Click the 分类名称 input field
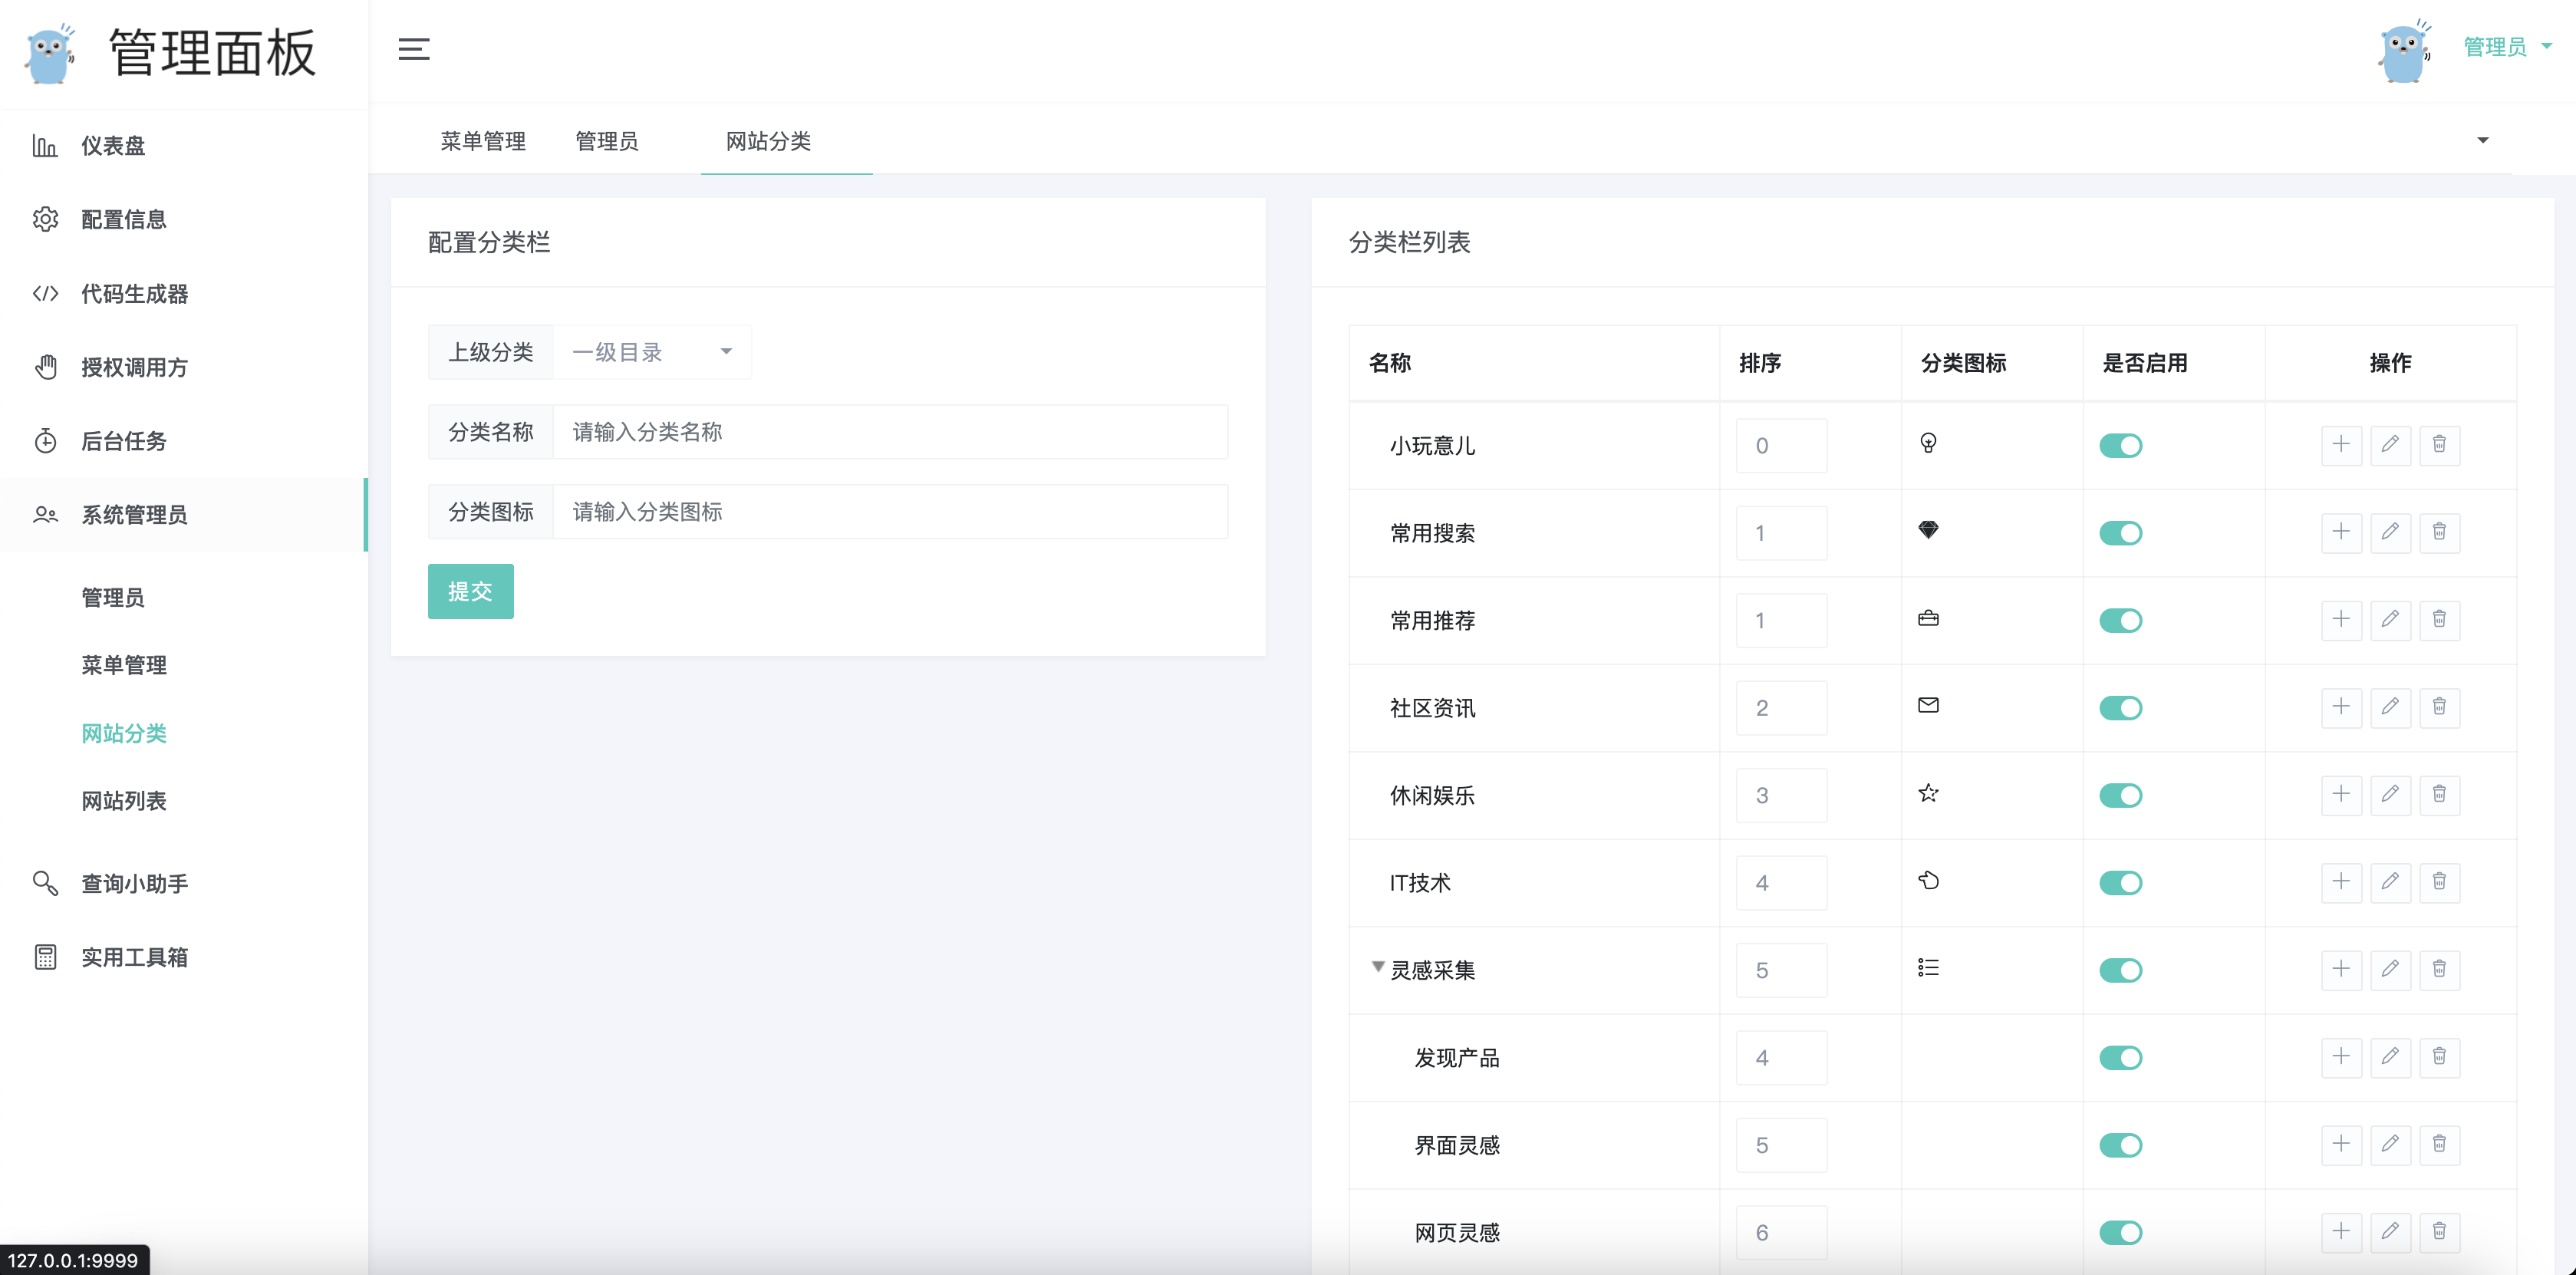The height and width of the screenshot is (1275, 2576). click(888, 432)
